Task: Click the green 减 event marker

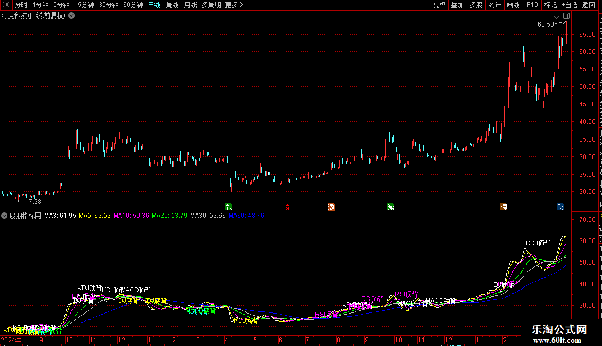Action: coord(391,207)
